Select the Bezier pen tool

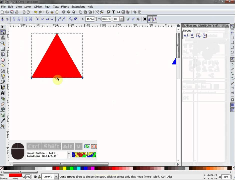click(3, 82)
